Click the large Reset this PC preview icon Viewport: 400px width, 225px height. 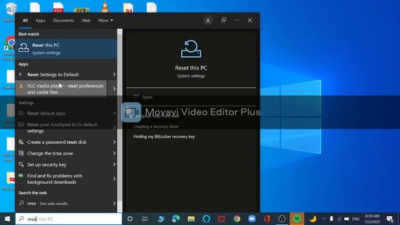[191, 49]
